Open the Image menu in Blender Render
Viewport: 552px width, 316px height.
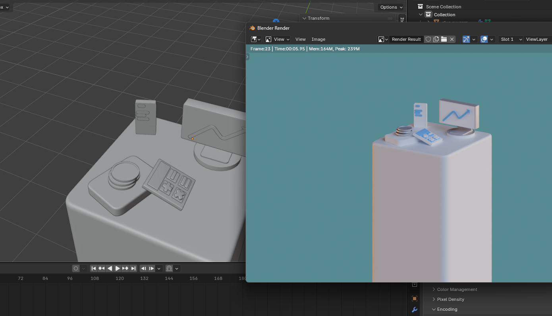coord(318,39)
